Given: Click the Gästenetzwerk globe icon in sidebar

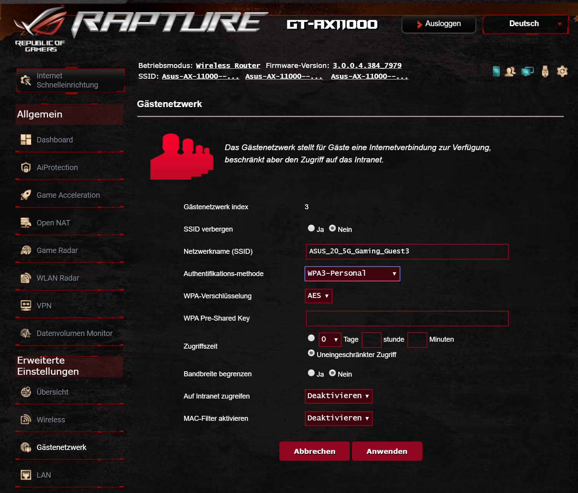Looking at the screenshot, I should click(x=26, y=447).
